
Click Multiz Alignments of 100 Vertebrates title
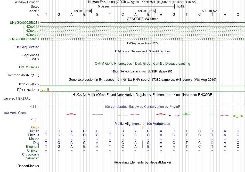click(x=142, y=124)
